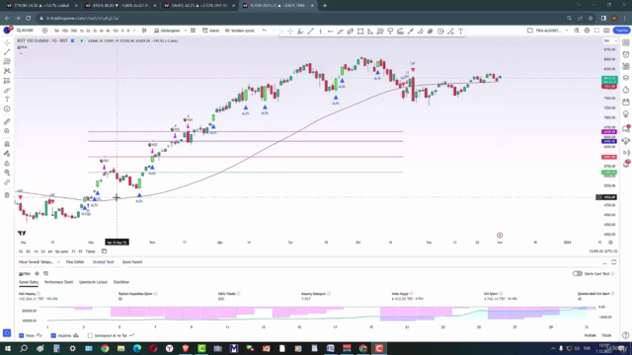The width and height of the screenshot is (632, 355).
Task: Select the ruler measure tool in left sidebar
Action: pos(7,121)
